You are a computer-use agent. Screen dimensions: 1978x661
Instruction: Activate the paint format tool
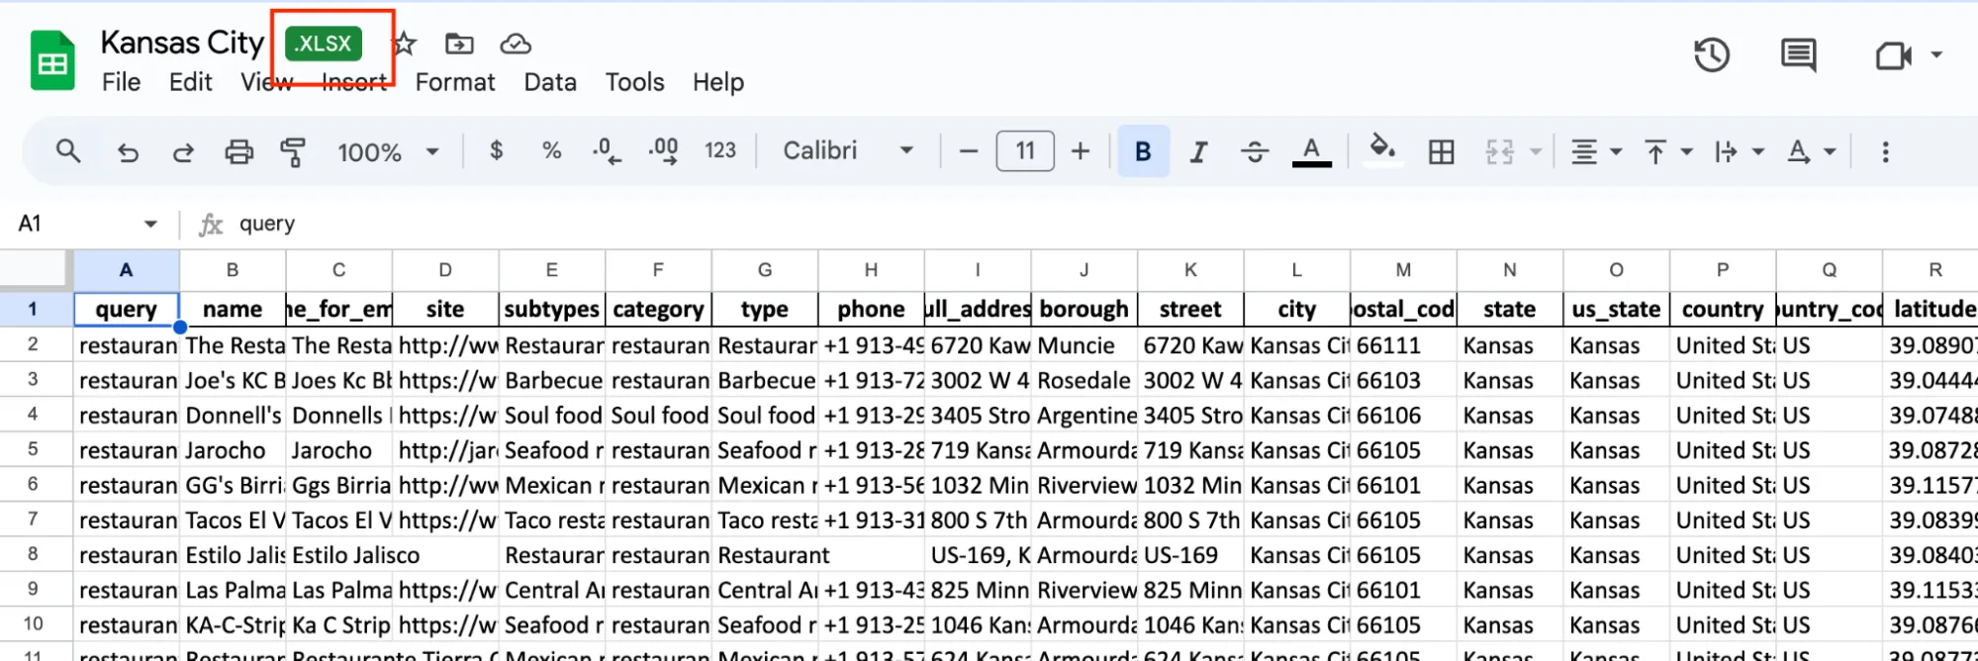point(293,152)
